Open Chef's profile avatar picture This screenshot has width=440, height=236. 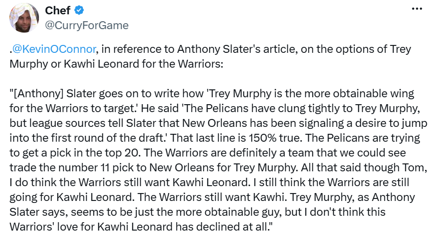[x=24, y=18]
